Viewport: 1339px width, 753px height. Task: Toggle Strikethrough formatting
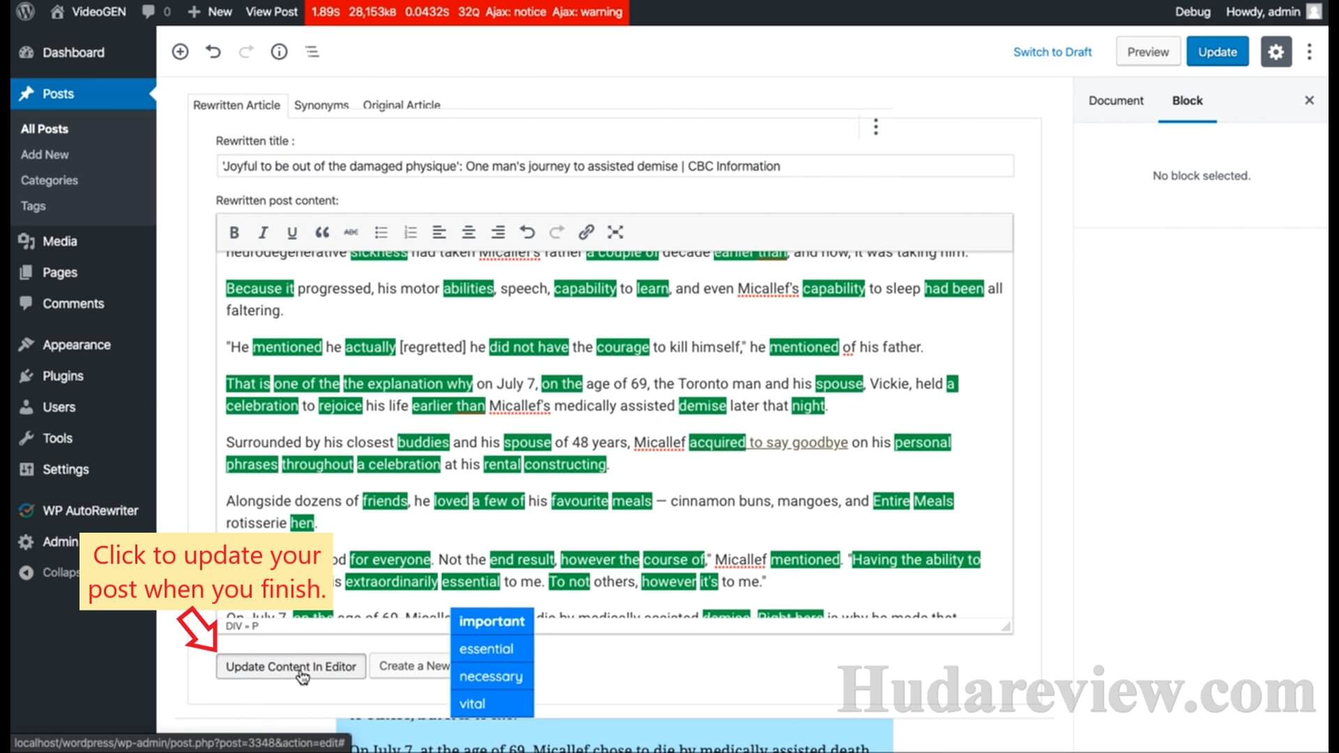pos(351,232)
